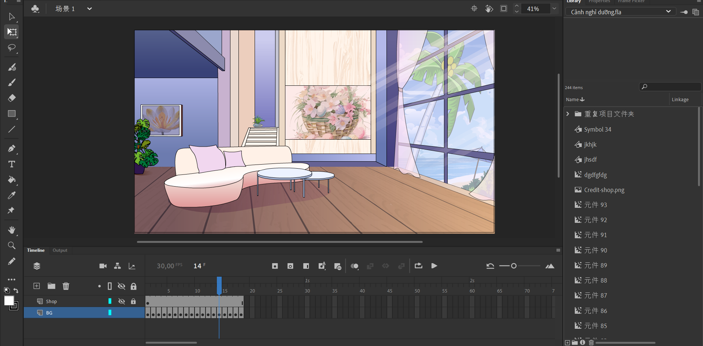Unlock the Shop layer
The image size is (703, 346).
click(x=133, y=301)
